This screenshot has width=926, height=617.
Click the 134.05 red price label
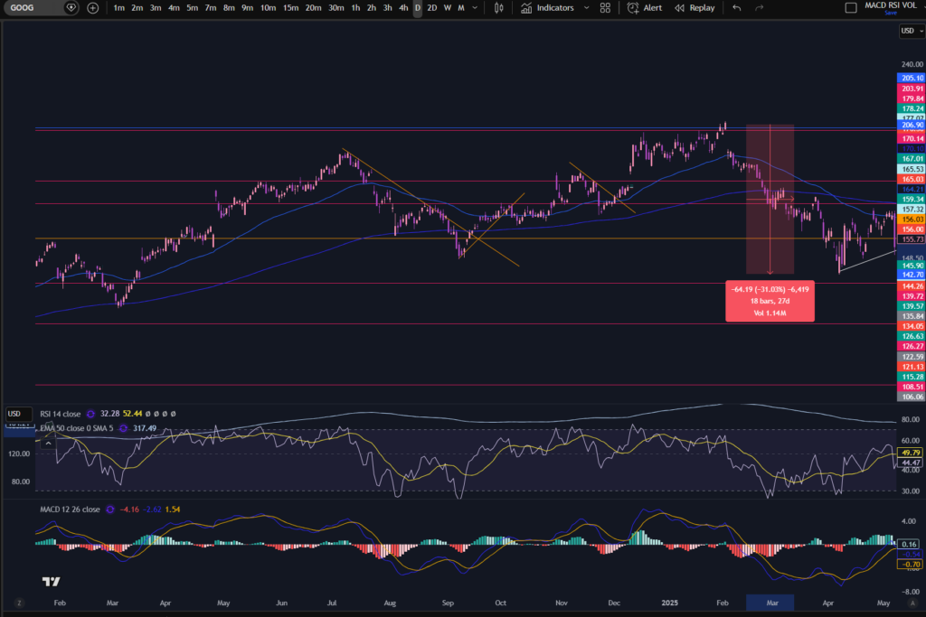[x=912, y=326]
